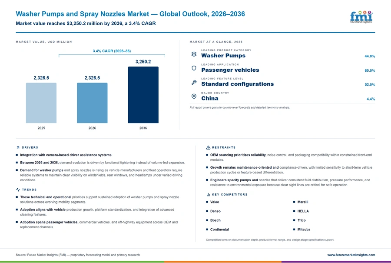The height and width of the screenshot is (263, 391).
Task: Click the 'Passenger vehicles' application heading
Action: coord(230,70)
